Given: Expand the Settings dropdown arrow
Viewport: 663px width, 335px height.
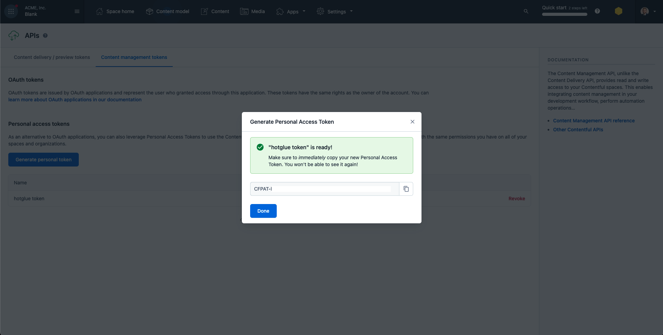Looking at the screenshot, I should (351, 11).
